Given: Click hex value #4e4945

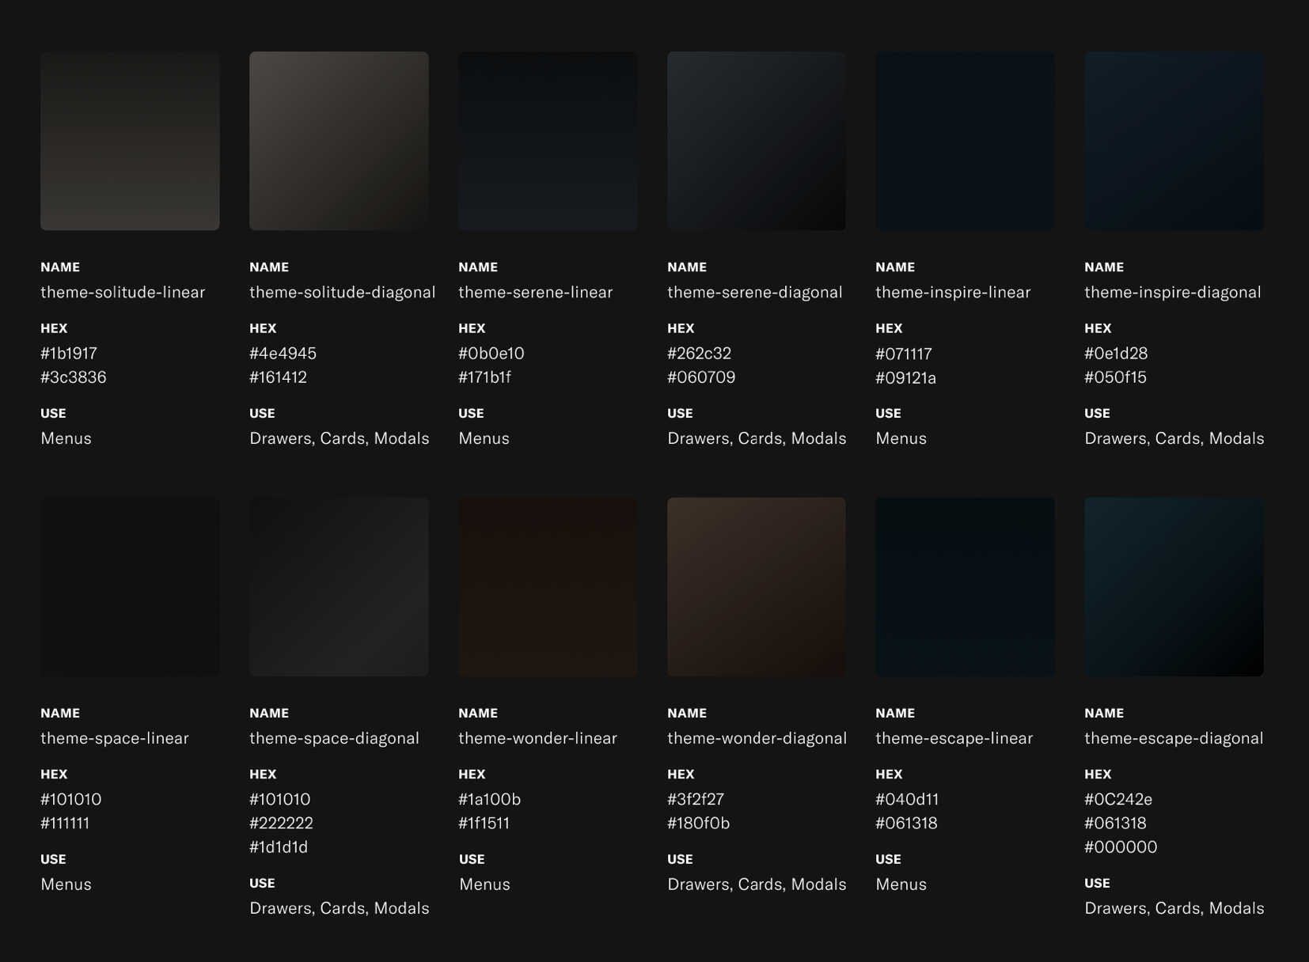Looking at the screenshot, I should [x=283, y=353].
